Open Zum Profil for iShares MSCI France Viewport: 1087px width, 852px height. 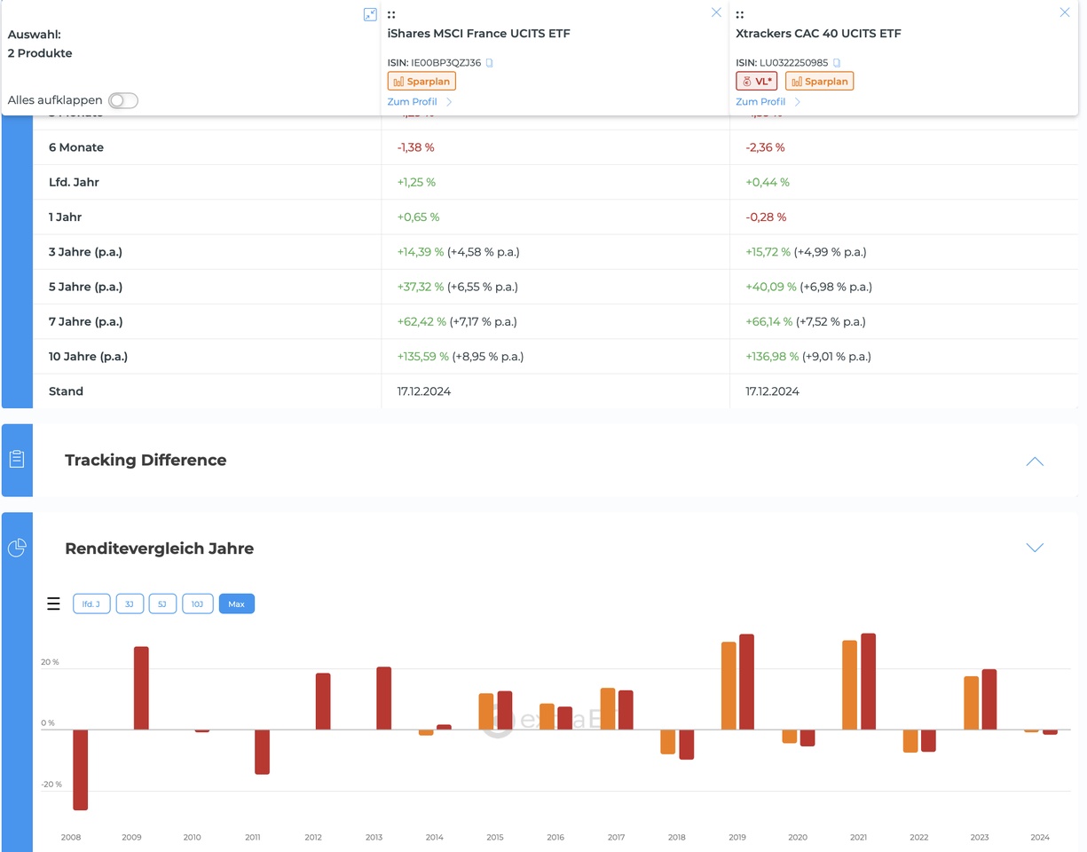[420, 102]
